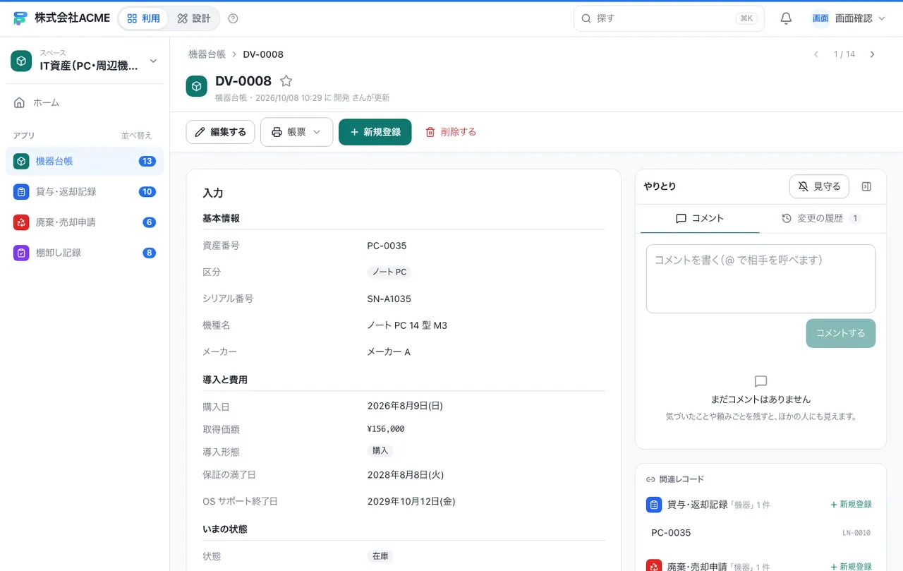Click the 貸与・返却記録 app icon in sidebar
Viewport: 903px width, 571px height.
(21, 191)
